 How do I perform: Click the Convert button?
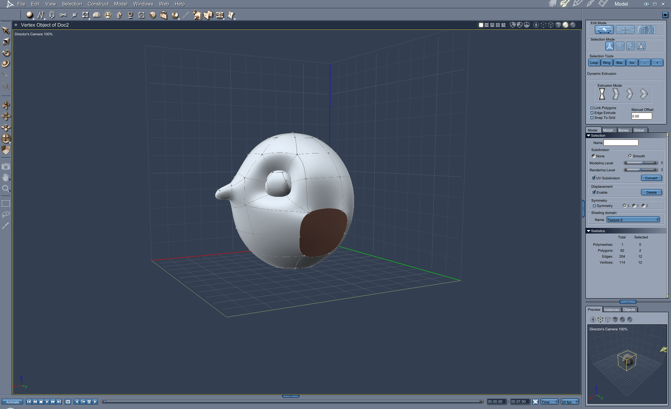pyautogui.click(x=651, y=178)
